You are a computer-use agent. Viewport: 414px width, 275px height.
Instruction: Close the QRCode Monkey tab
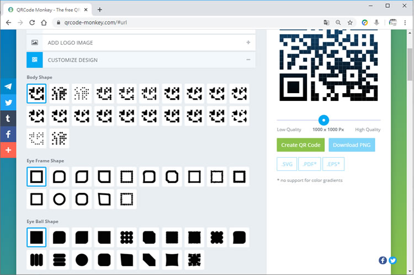pos(86,10)
